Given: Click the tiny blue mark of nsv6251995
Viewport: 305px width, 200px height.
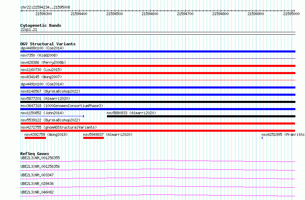Looking at the screenshot, I should pos(262,138).
